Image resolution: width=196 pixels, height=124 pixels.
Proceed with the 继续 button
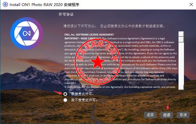167,115
